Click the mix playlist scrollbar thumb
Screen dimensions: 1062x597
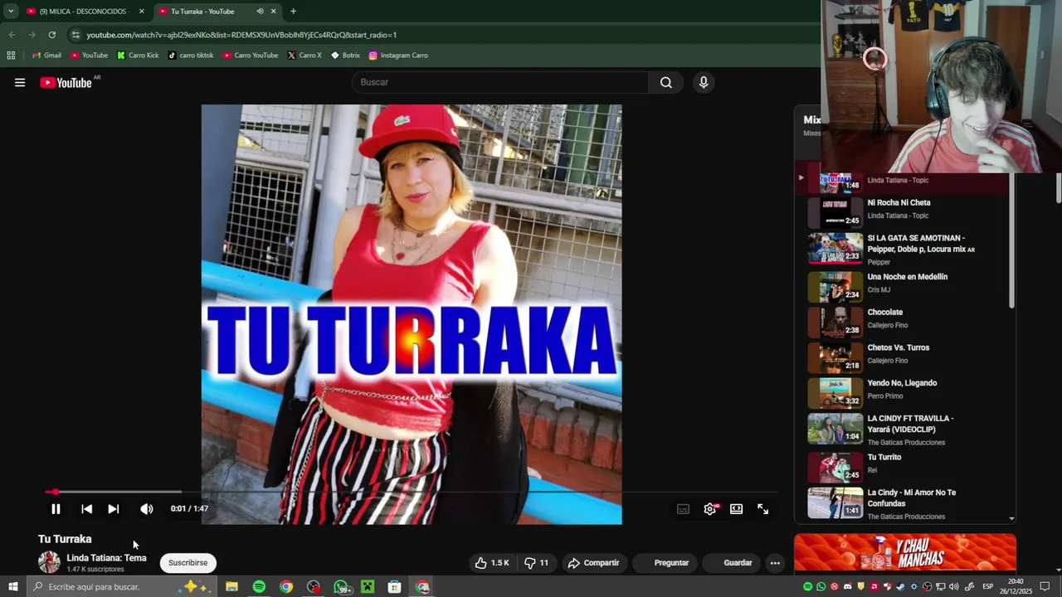1011,242
